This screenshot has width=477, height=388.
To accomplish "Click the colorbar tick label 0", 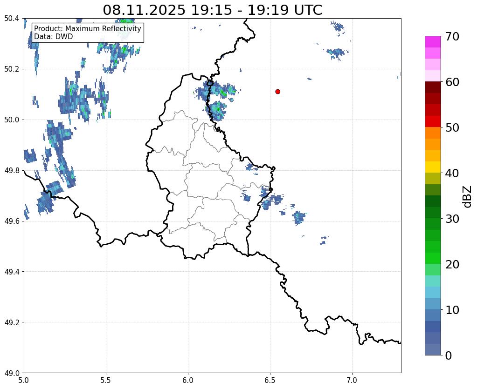I will point(449,355).
